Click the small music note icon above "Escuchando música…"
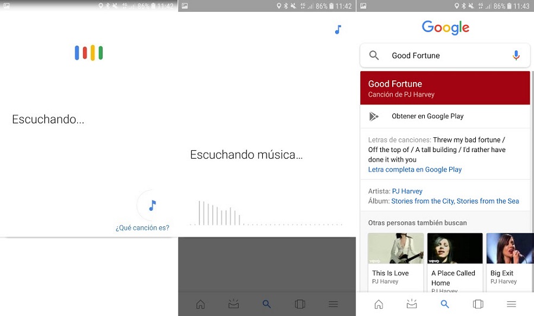The height and width of the screenshot is (316, 534). pos(338,29)
